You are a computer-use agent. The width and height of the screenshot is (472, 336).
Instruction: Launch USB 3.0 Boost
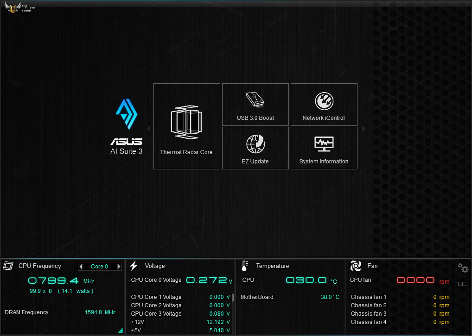coord(255,105)
